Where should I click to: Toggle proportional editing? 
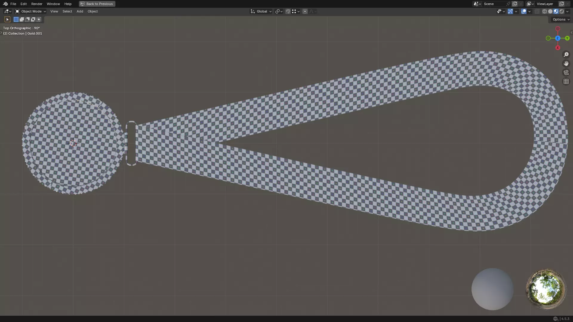pos(305,11)
